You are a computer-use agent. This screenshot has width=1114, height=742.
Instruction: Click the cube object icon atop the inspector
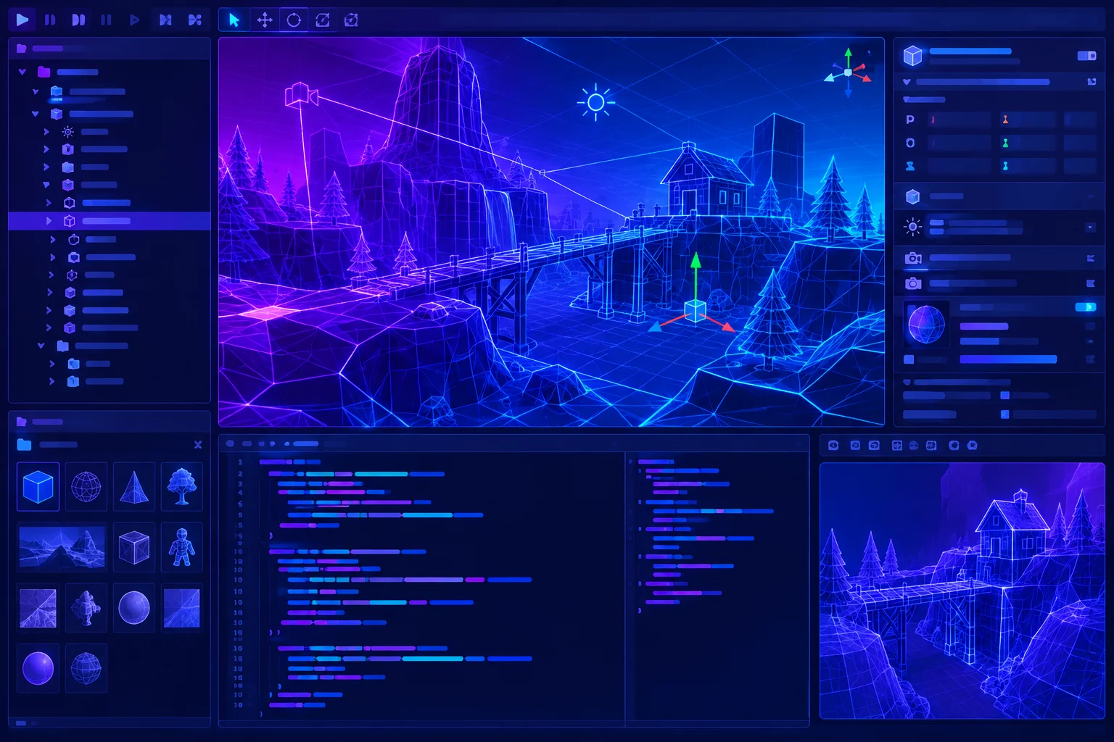[912, 55]
